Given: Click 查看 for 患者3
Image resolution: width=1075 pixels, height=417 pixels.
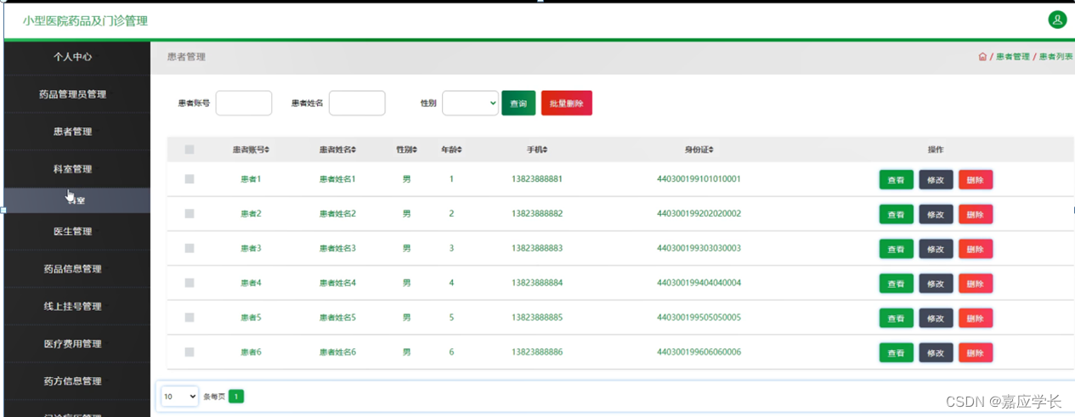Looking at the screenshot, I should [x=897, y=249].
